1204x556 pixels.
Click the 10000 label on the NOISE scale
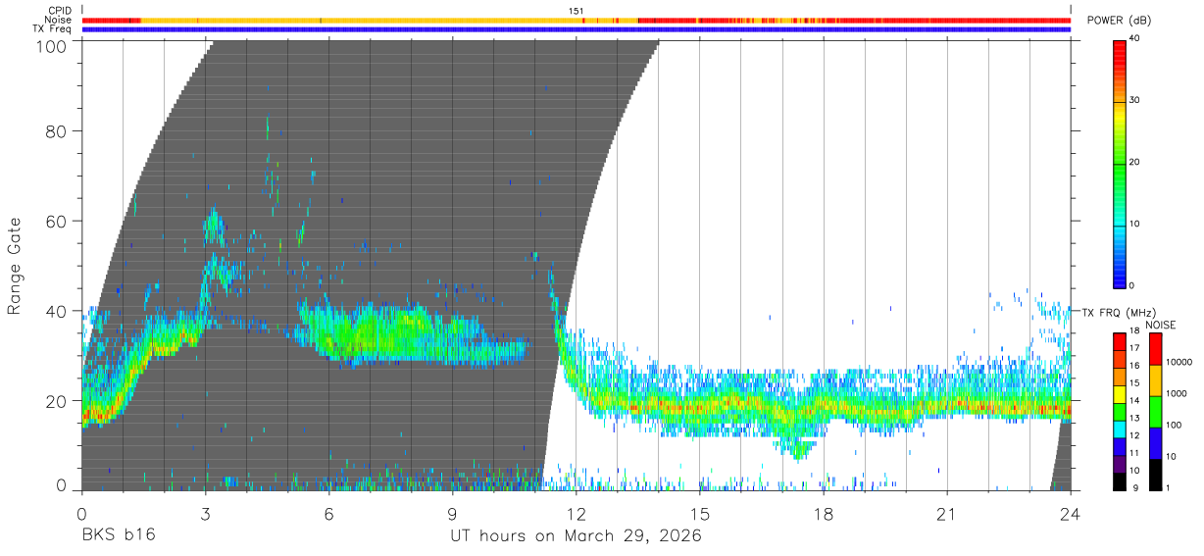1179,364
